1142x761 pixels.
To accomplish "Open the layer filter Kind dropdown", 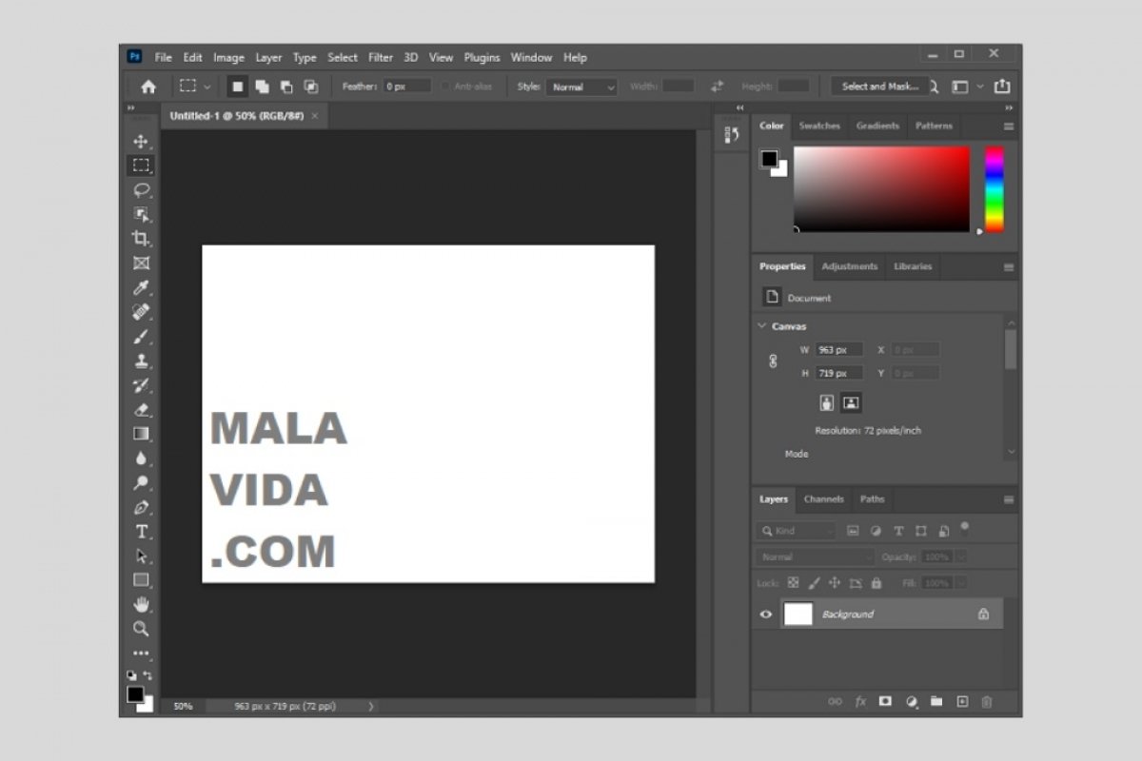I will pos(797,531).
